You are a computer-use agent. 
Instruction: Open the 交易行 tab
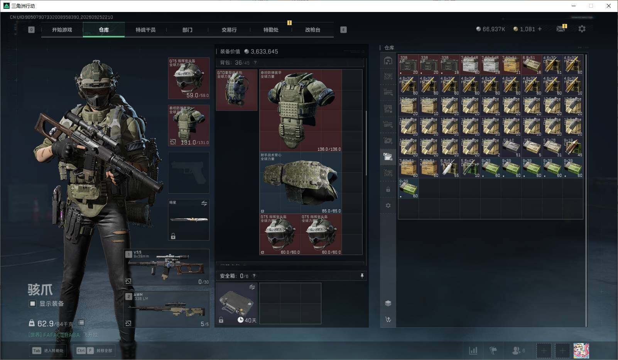coord(229,30)
